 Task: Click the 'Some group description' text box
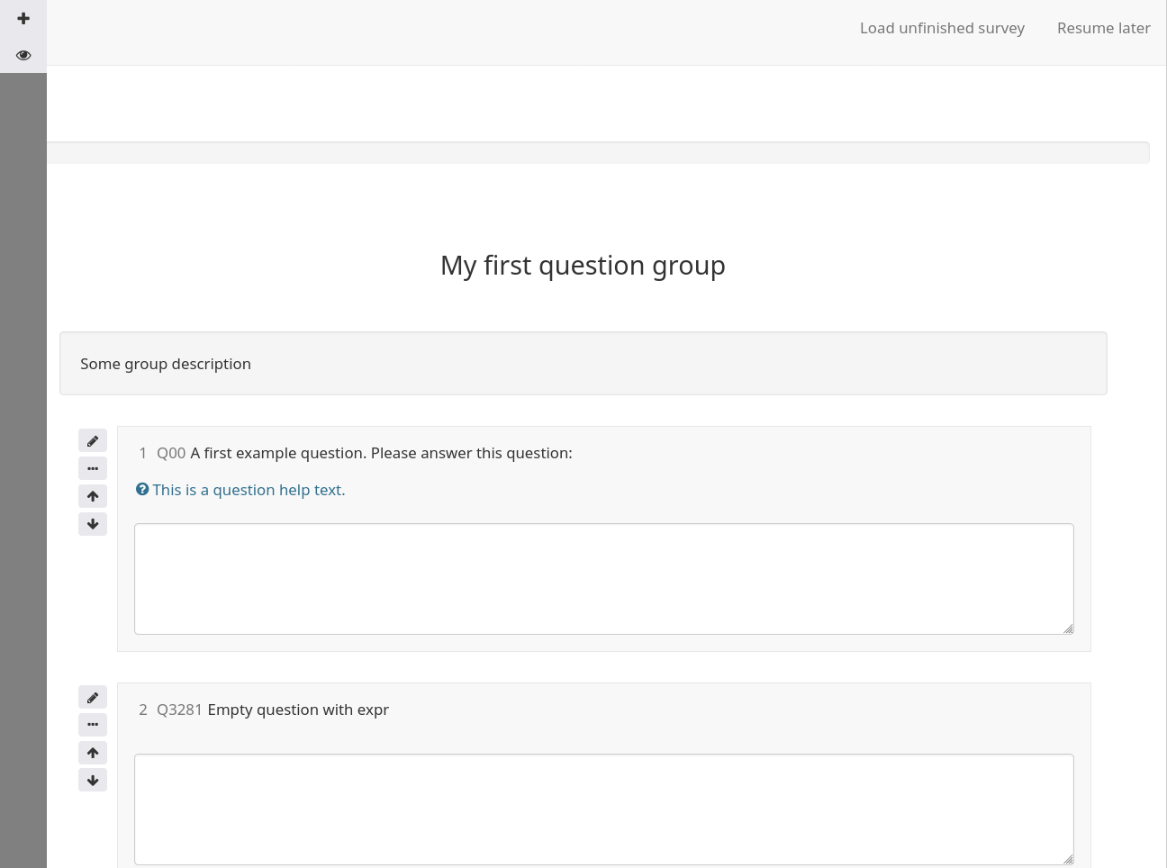point(583,364)
